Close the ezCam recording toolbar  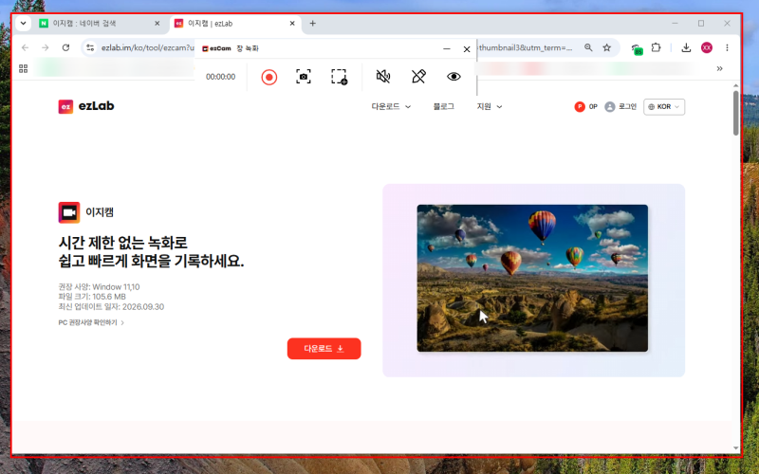[467, 49]
